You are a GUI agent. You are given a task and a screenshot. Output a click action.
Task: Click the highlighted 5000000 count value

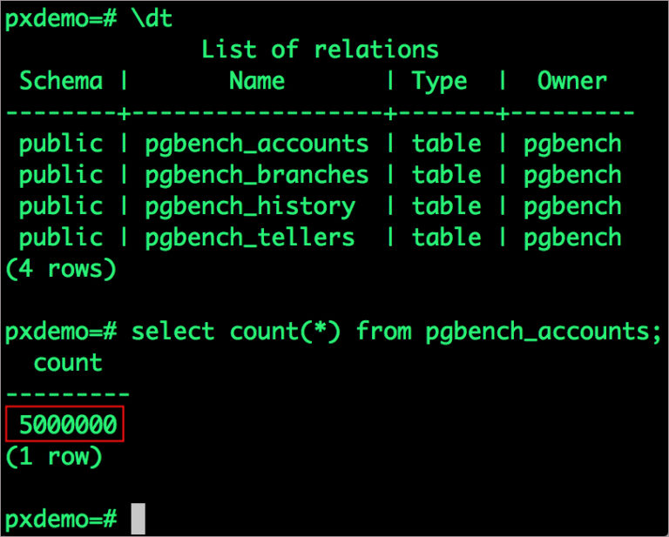point(68,425)
